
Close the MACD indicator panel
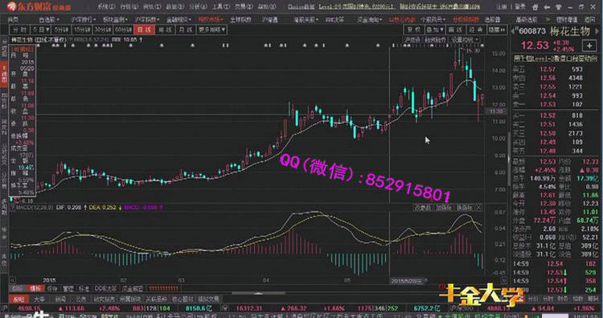coord(479,208)
